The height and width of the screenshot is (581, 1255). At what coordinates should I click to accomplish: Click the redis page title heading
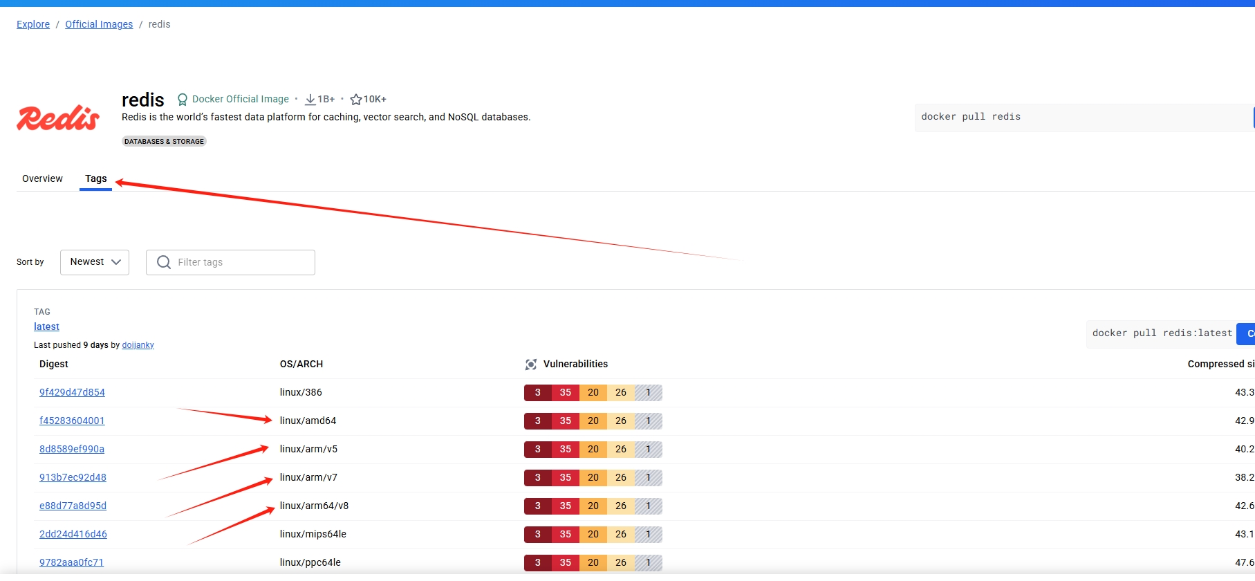(143, 100)
